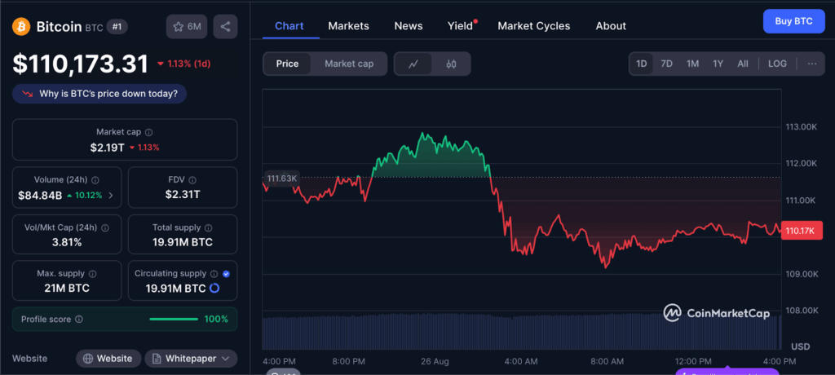
Task: Switch to the Market Cycles tab
Action: point(533,26)
